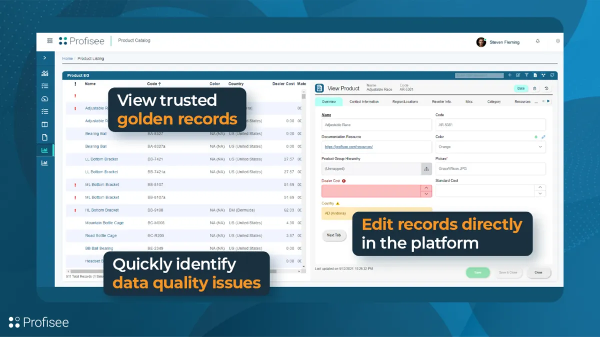Add a new record with the plus toolbar icon
This screenshot has height=337, width=600.
click(x=509, y=75)
